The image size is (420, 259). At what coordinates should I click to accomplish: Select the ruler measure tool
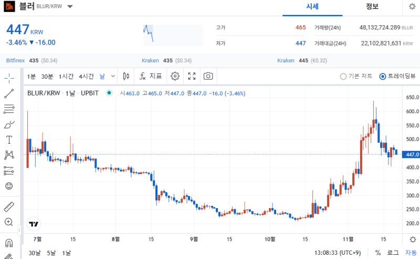[x=9, y=207]
